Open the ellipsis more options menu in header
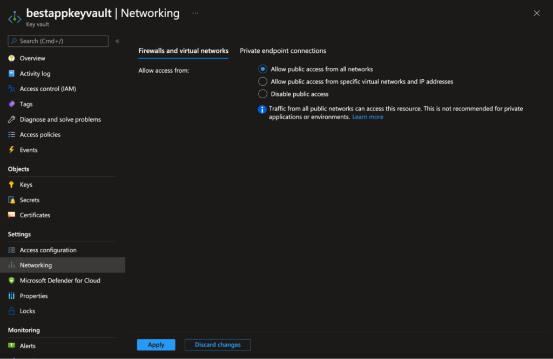The width and height of the screenshot is (553, 359). 195,13
